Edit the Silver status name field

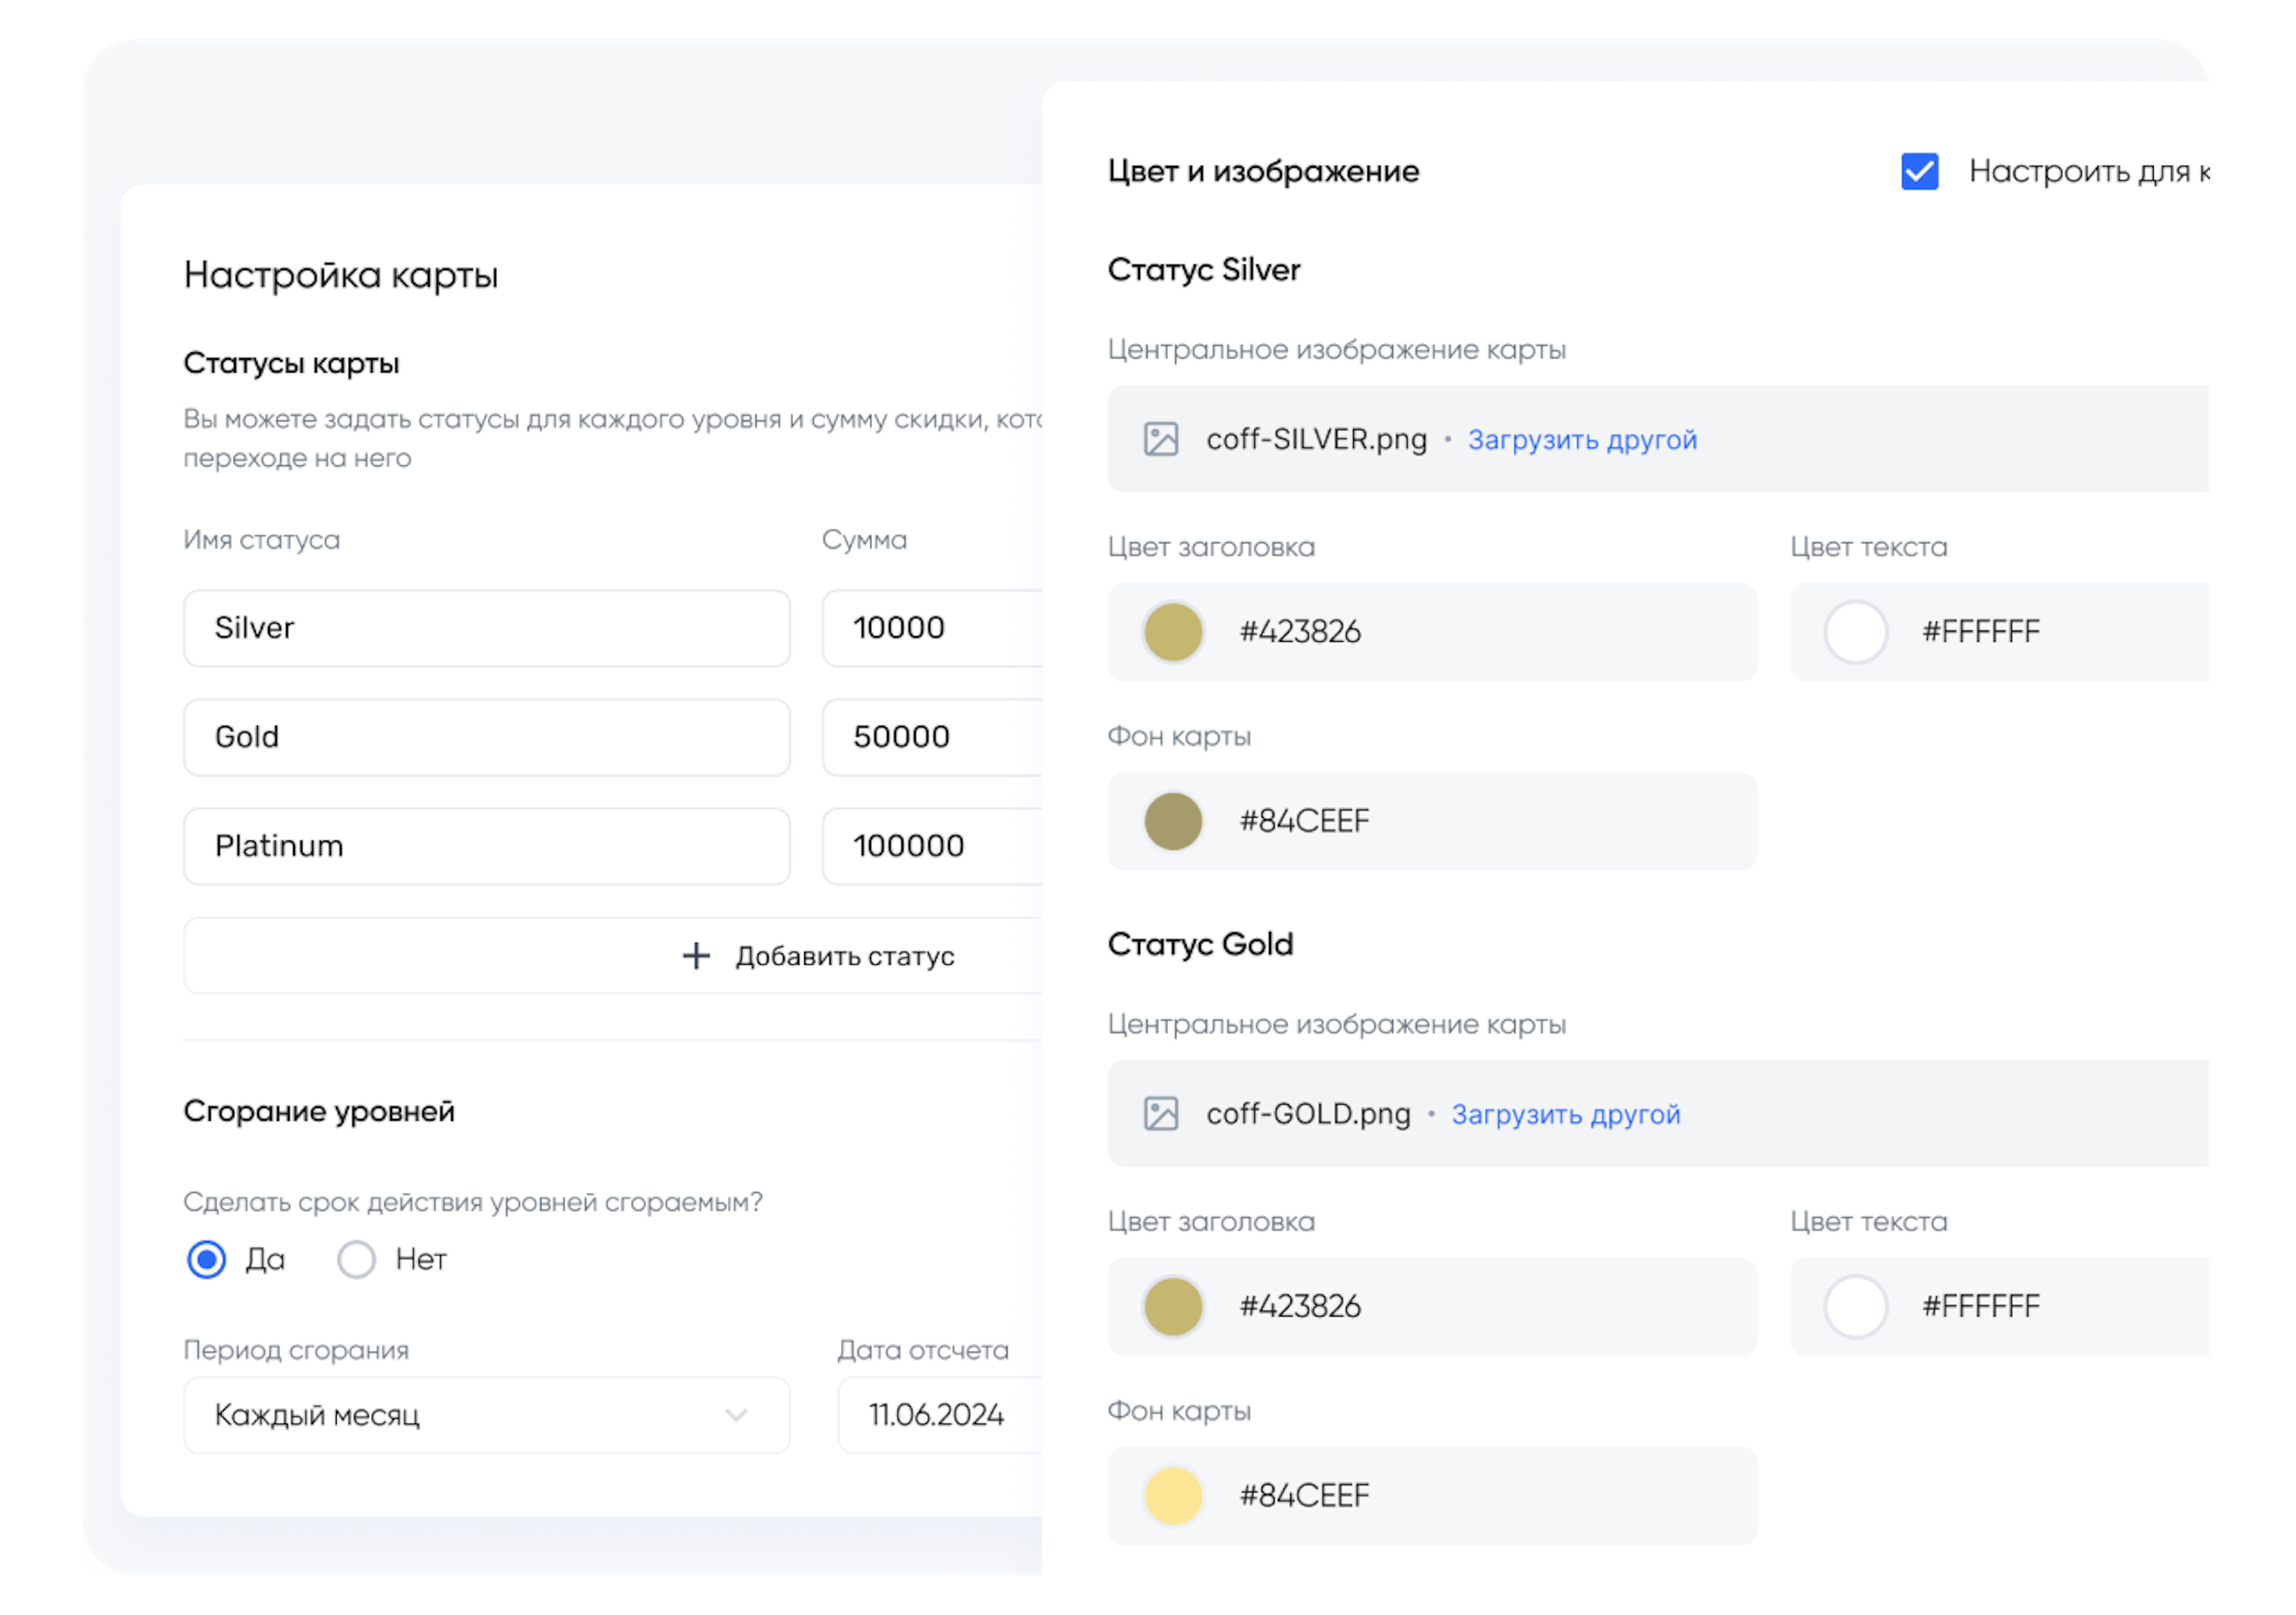[487, 629]
